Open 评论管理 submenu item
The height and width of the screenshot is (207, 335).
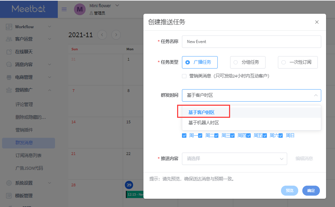pos(24,105)
